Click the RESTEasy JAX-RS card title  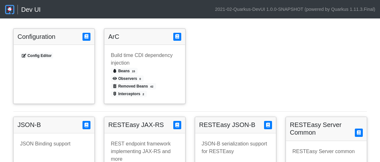(x=136, y=125)
